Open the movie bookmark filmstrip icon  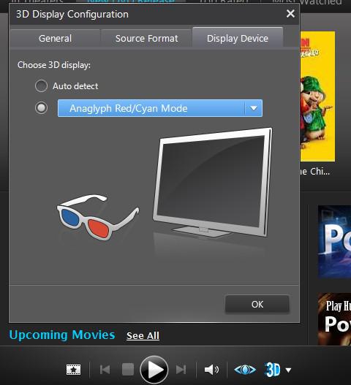pyautogui.click(x=73, y=370)
